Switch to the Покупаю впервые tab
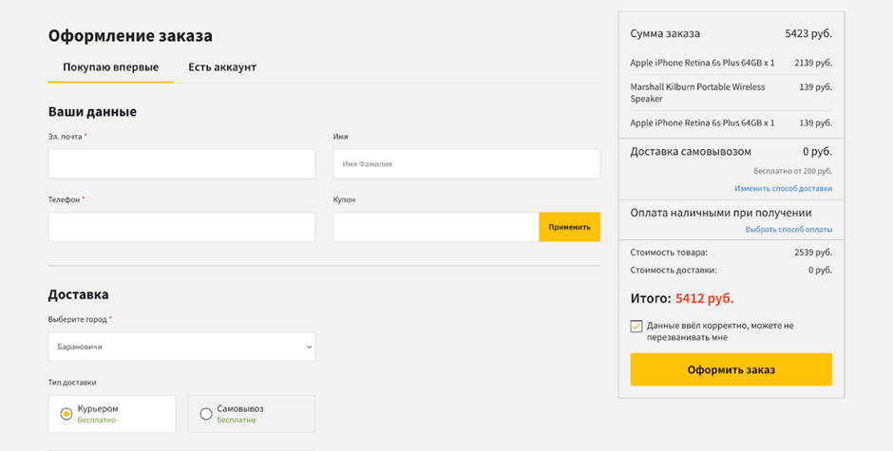The image size is (893, 451). click(110, 67)
